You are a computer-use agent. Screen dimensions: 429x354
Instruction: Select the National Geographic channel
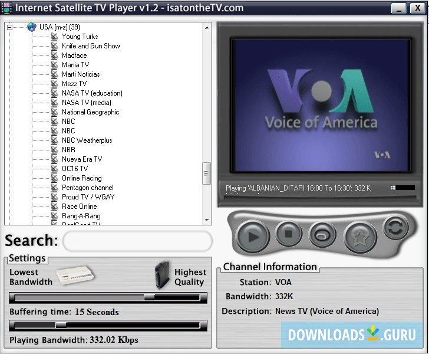coord(90,112)
